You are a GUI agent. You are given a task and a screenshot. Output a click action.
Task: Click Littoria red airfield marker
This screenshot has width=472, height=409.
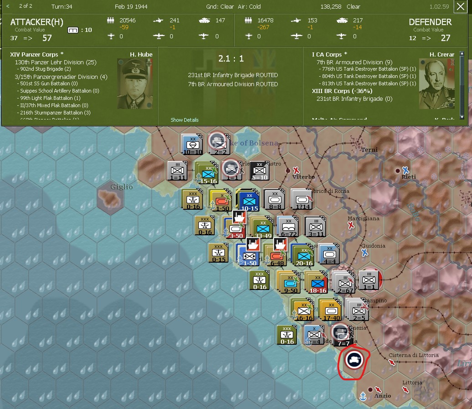tap(405, 389)
